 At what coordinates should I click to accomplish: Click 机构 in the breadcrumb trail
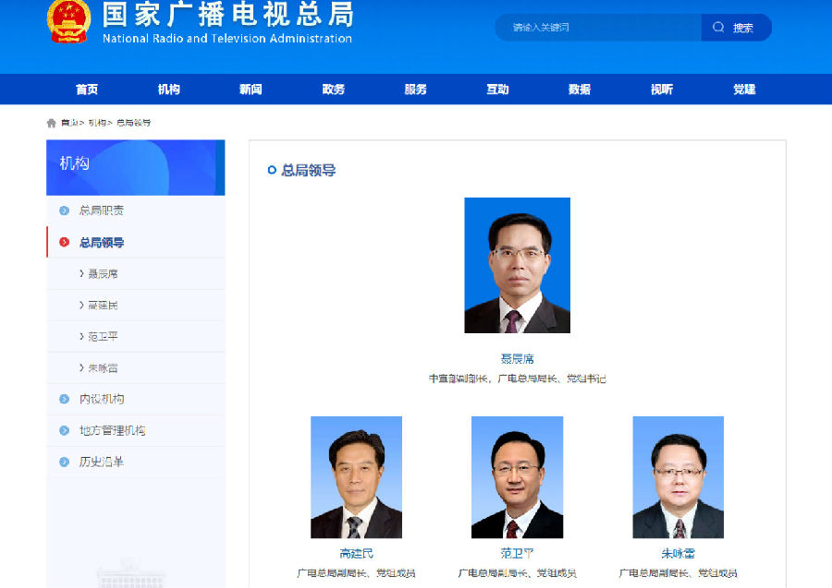[97, 123]
